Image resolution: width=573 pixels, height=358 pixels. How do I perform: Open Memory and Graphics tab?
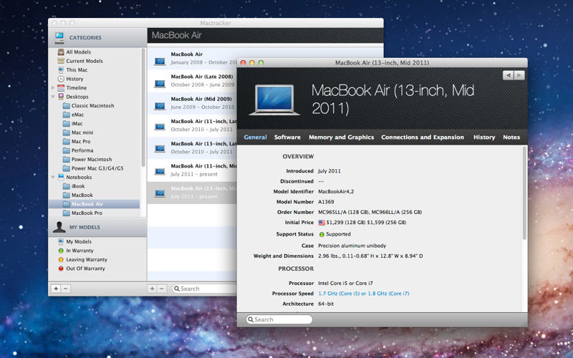click(342, 137)
